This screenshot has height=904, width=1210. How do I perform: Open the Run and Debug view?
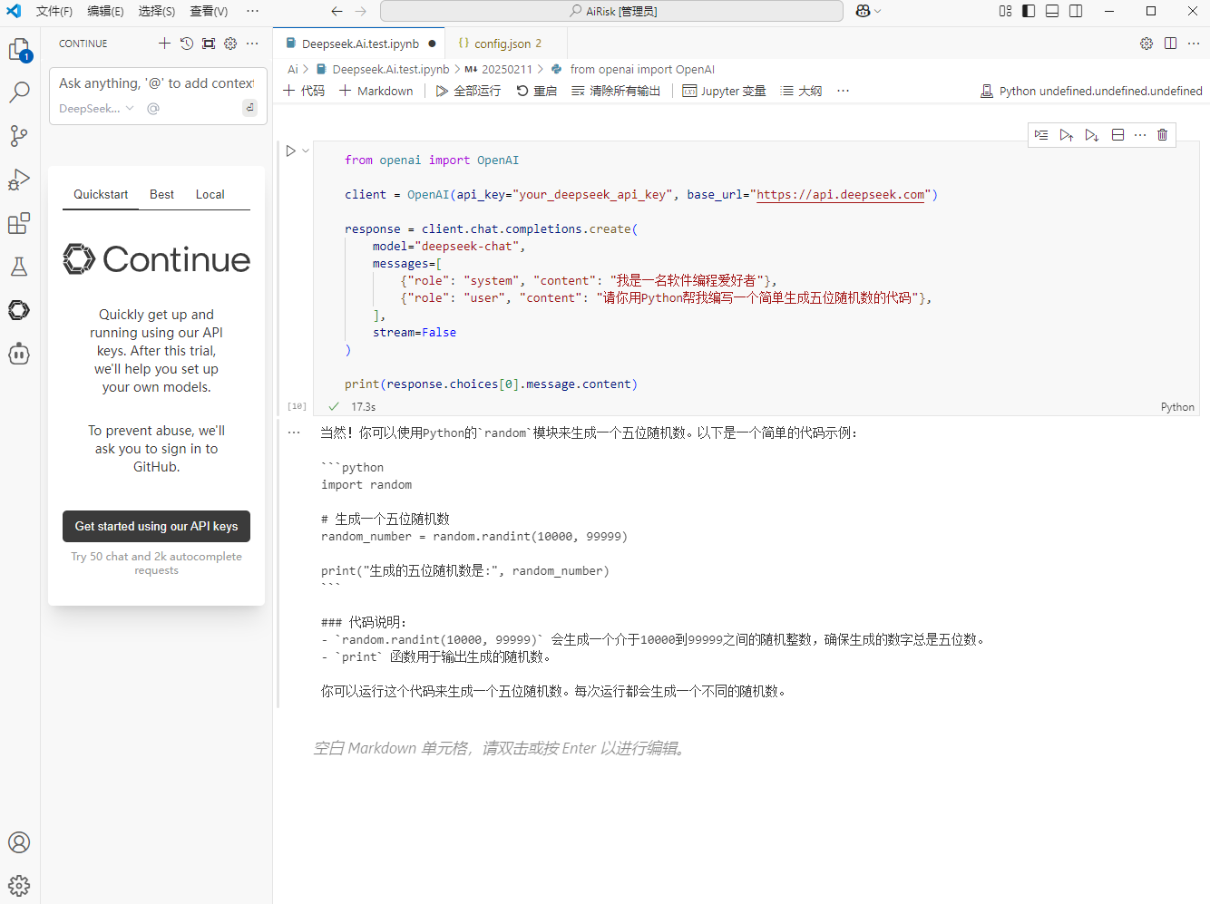coord(19,180)
